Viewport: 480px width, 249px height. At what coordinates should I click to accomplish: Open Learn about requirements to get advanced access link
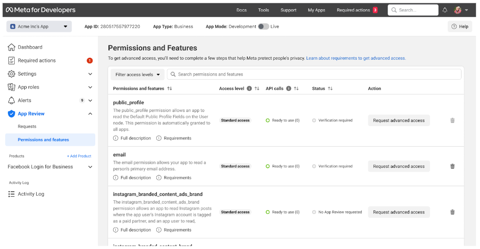point(356,58)
